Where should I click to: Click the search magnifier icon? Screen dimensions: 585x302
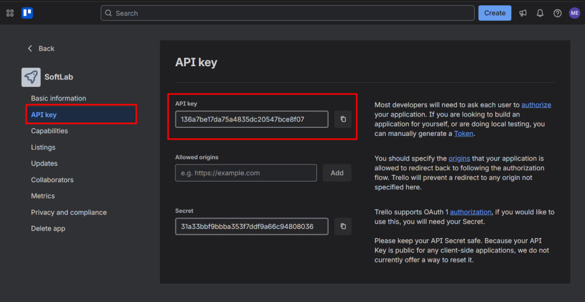pyautogui.click(x=108, y=13)
